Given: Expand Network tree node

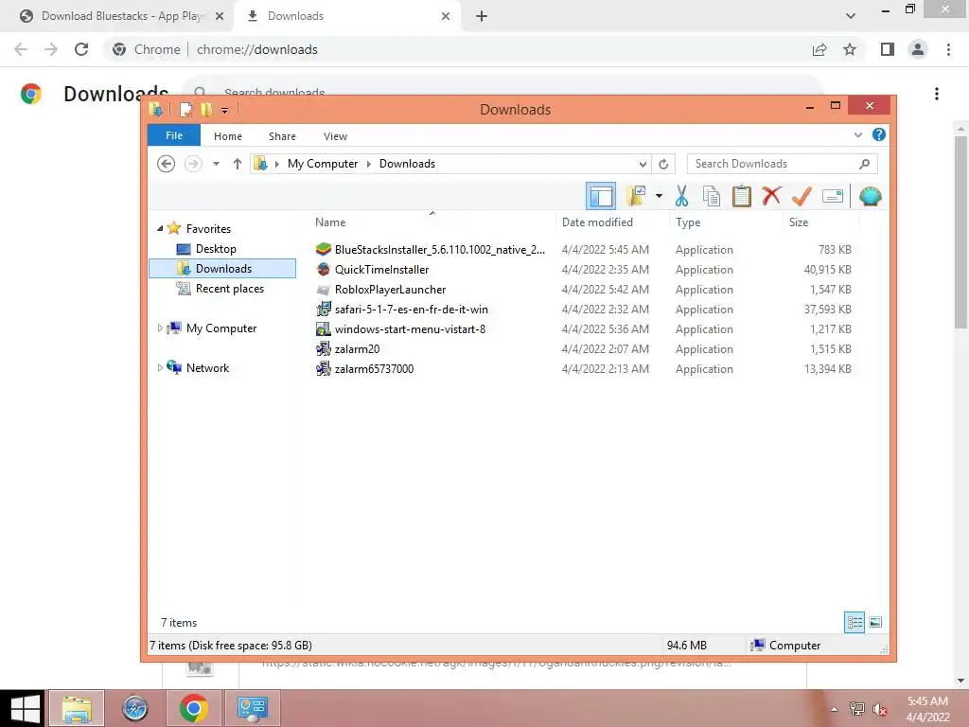Looking at the screenshot, I should pos(160,367).
